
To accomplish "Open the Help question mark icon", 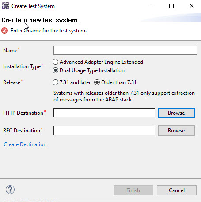I will tap(10, 190).
